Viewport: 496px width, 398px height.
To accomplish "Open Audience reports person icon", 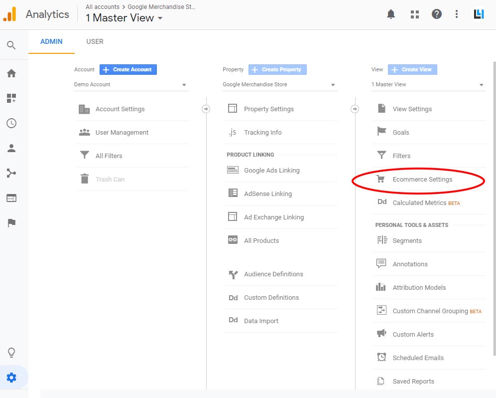I will [x=11, y=148].
